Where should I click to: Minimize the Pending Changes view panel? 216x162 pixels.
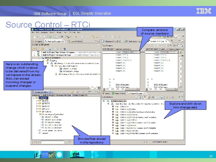96,41
